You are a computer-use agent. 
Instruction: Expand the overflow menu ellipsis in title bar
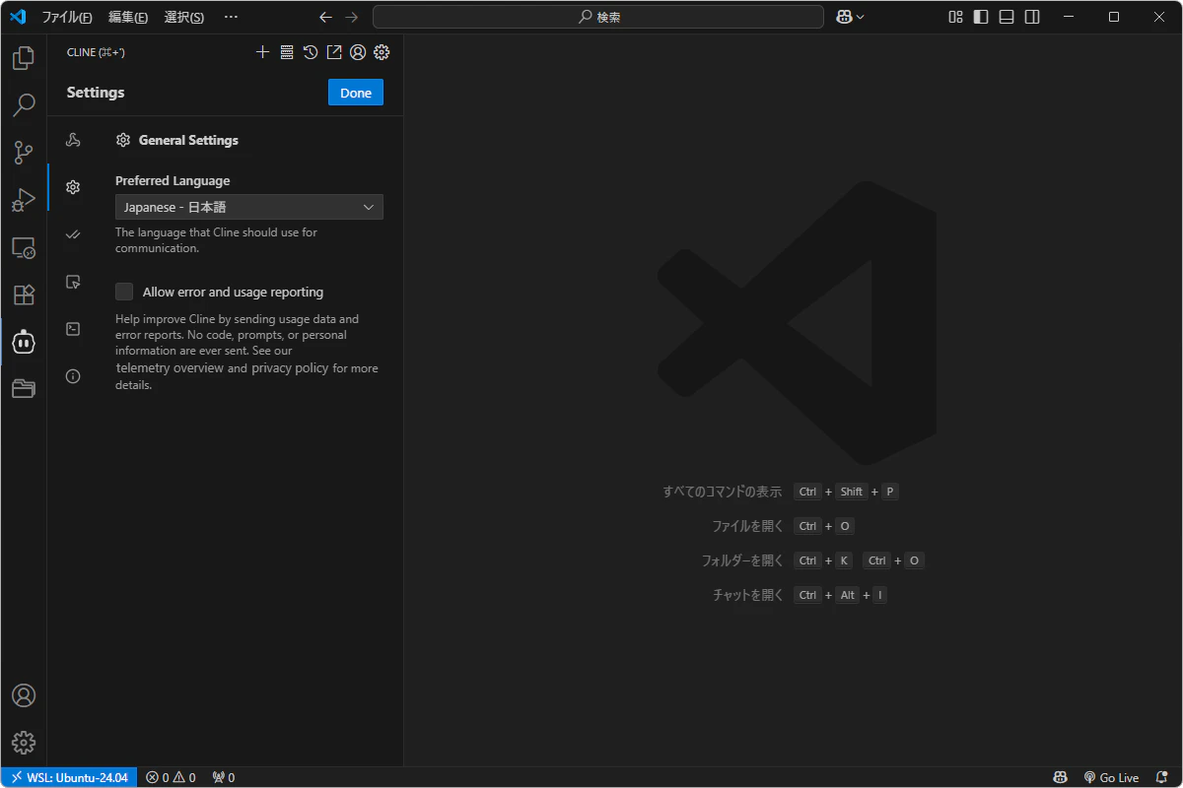pyautogui.click(x=231, y=17)
